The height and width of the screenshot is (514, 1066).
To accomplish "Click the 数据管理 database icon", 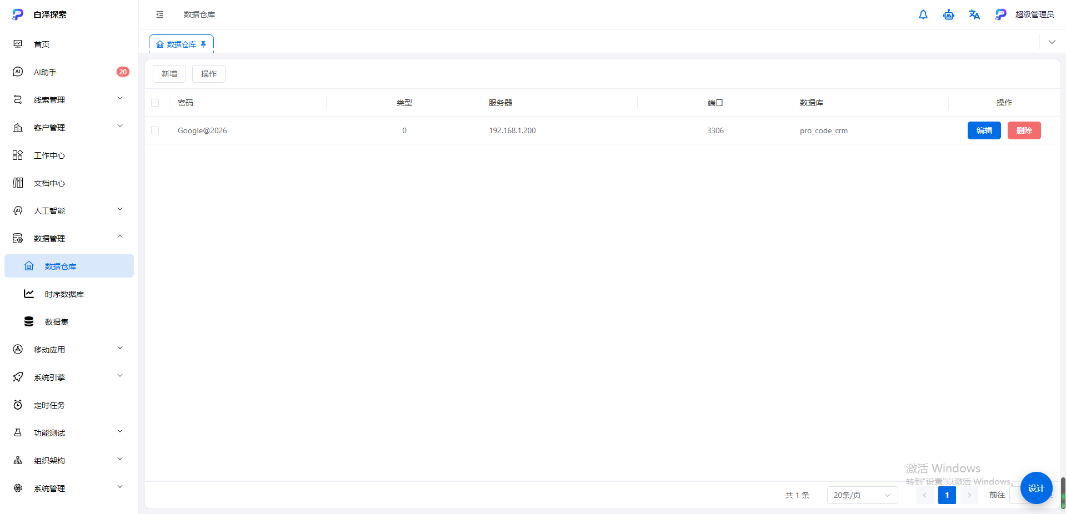I will [x=18, y=238].
